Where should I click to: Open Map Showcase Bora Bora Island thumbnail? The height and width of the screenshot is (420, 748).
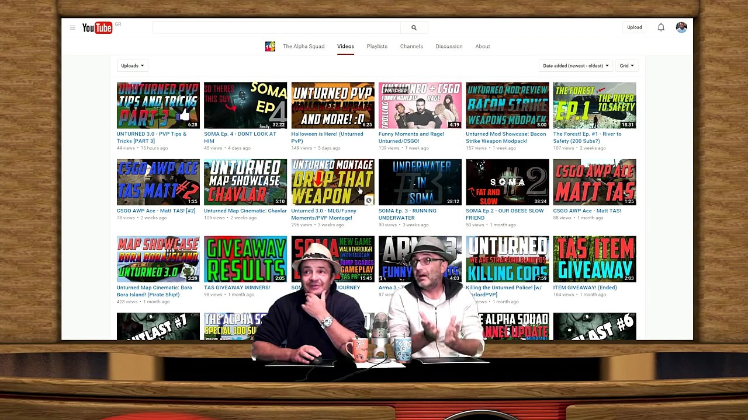point(158,259)
